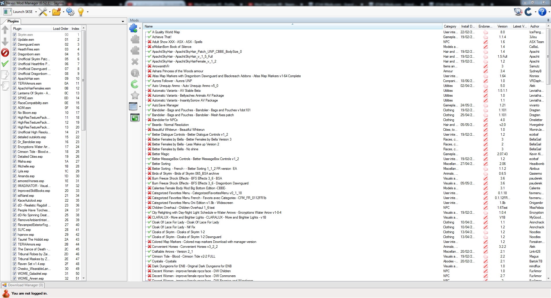Expand the folder icon dropdown arrow
This screenshot has height=298, width=551.
pyautogui.click(x=63, y=12)
